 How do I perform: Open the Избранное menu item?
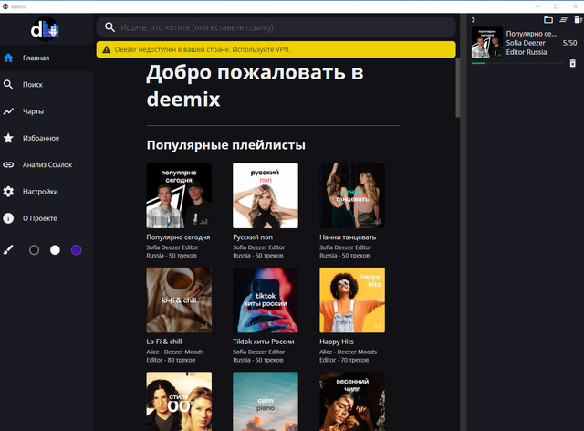47,138
